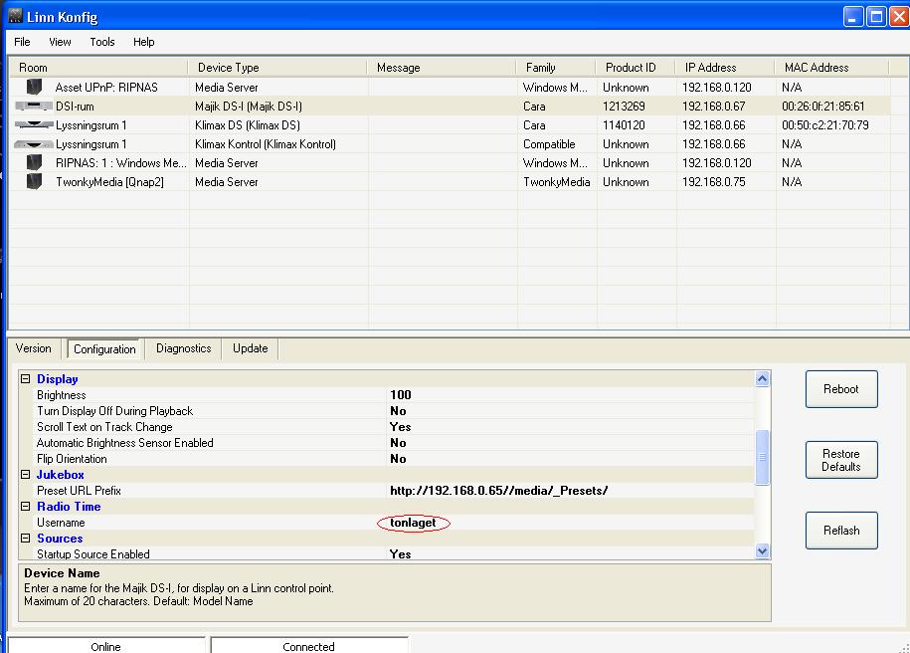The width and height of the screenshot is (910, 653).
Task: Select the Klimax Kontrol device icon
Action: [x=34, y=144]
